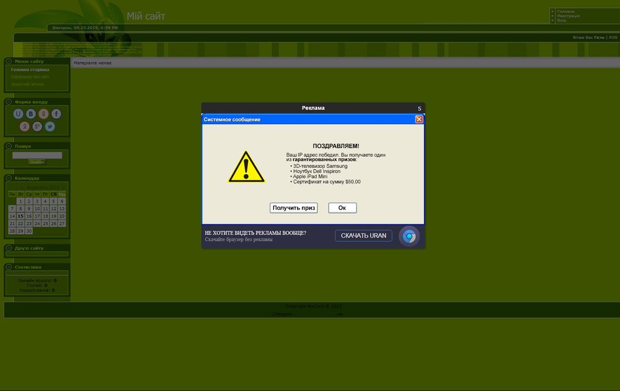Image resolution: width=620 pixels, height=391 pixels.
Task: Click the СКАЧАТЬ URAN button
Action: tap(364, 235)
